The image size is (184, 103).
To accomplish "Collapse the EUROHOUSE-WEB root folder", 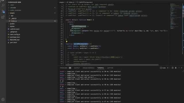I will coord(7,2).
